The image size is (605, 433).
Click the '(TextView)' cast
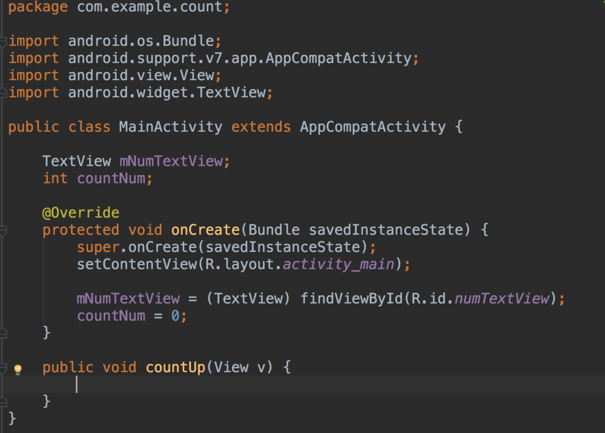pos(249,299)
